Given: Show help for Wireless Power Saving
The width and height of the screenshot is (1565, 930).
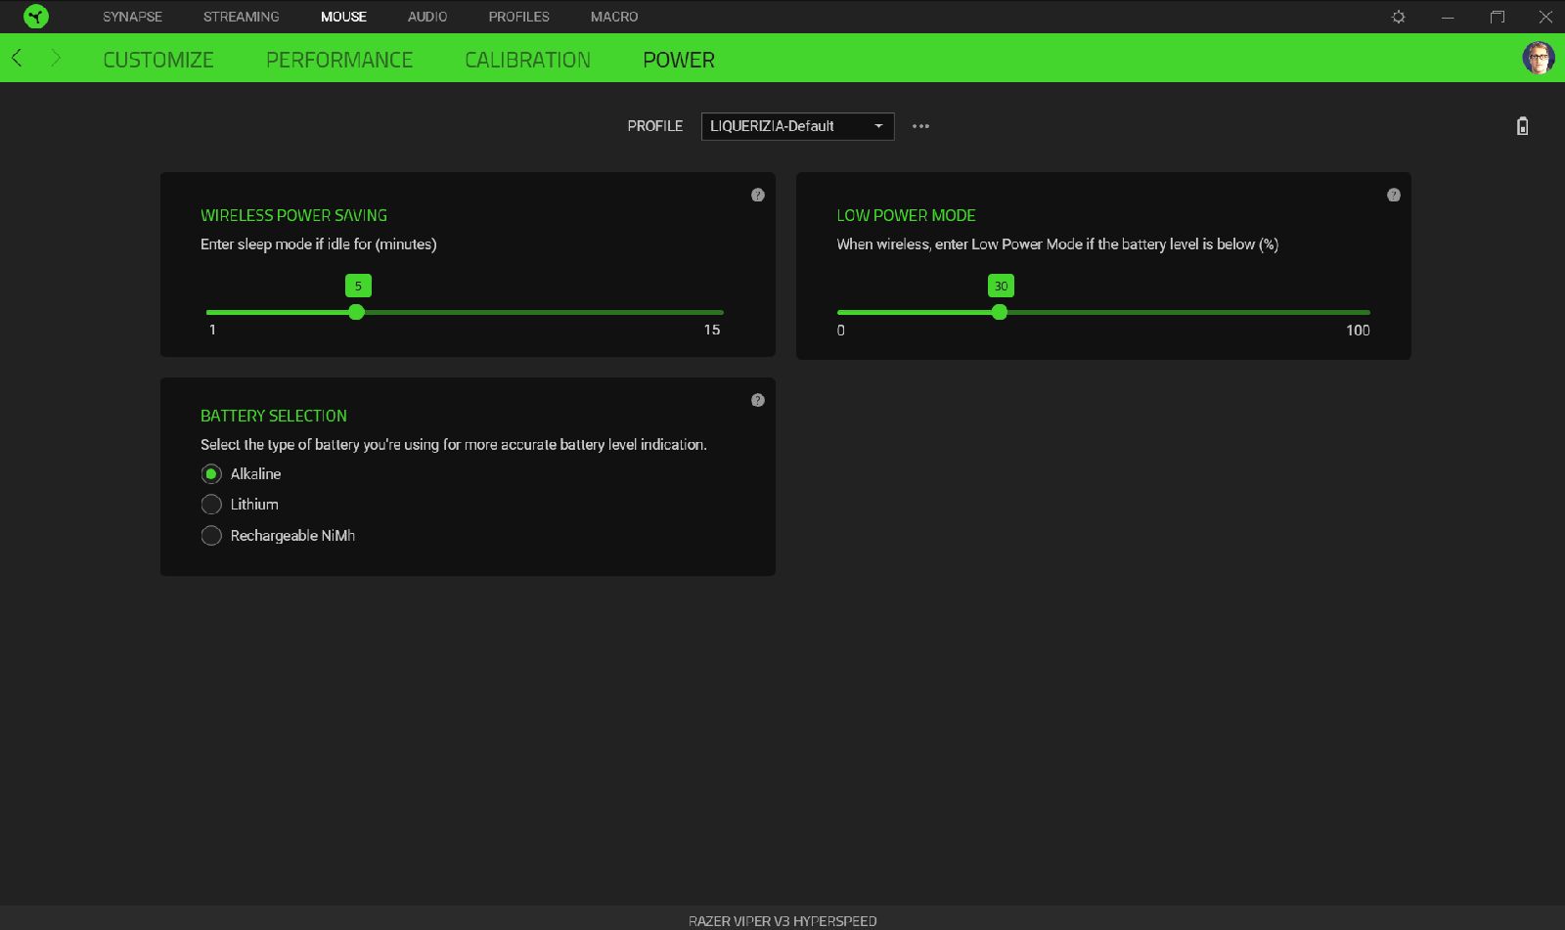Looking at the screenshot, I should tap(758, 196).
